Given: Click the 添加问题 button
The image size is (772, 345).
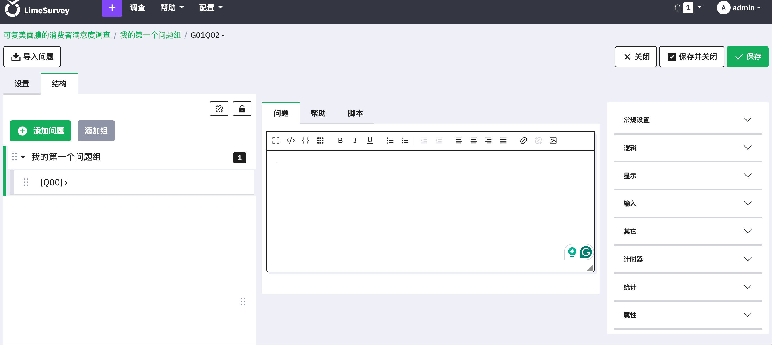Looking at the screenshot, I should (x=41, y=131).
